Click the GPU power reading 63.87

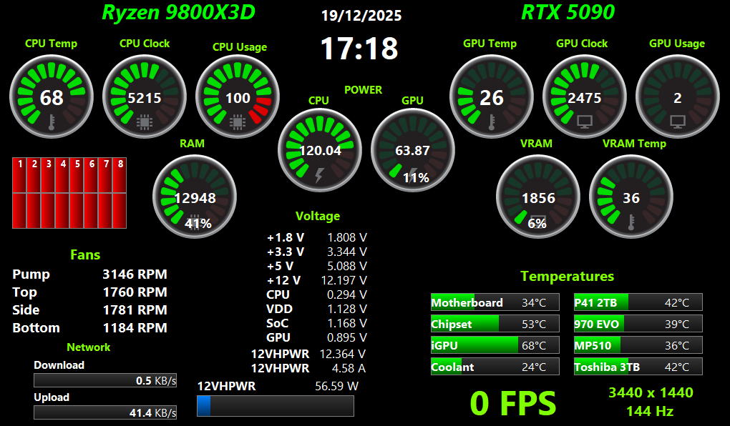click(412, 151)
